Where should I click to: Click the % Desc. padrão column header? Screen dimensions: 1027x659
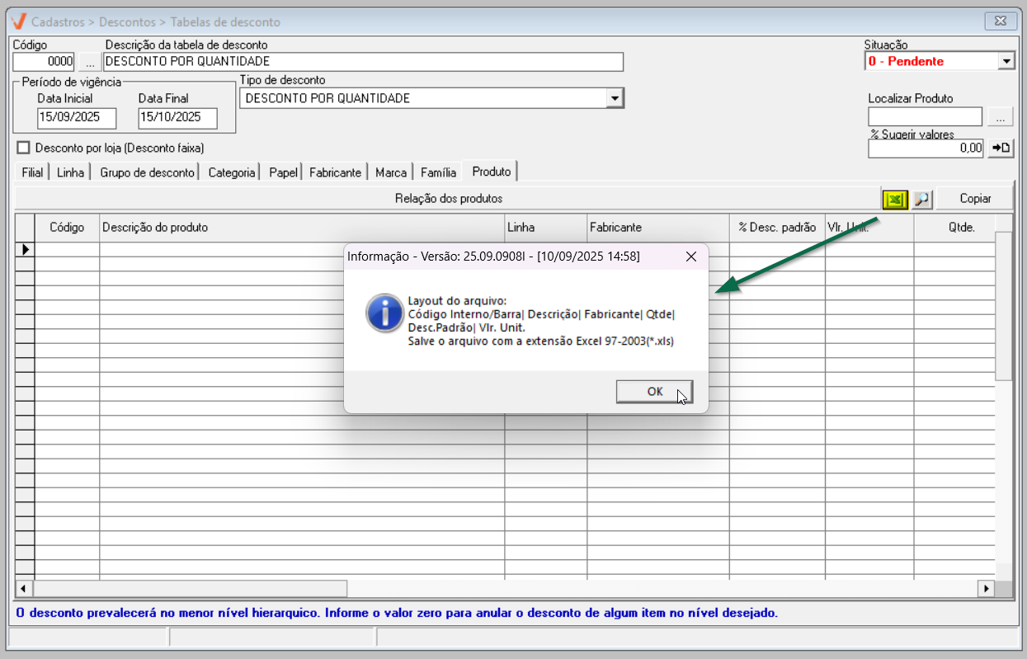click(777, 228)
